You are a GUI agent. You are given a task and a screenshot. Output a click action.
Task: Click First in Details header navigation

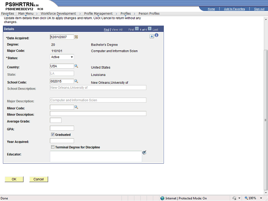tap(131, 30)
